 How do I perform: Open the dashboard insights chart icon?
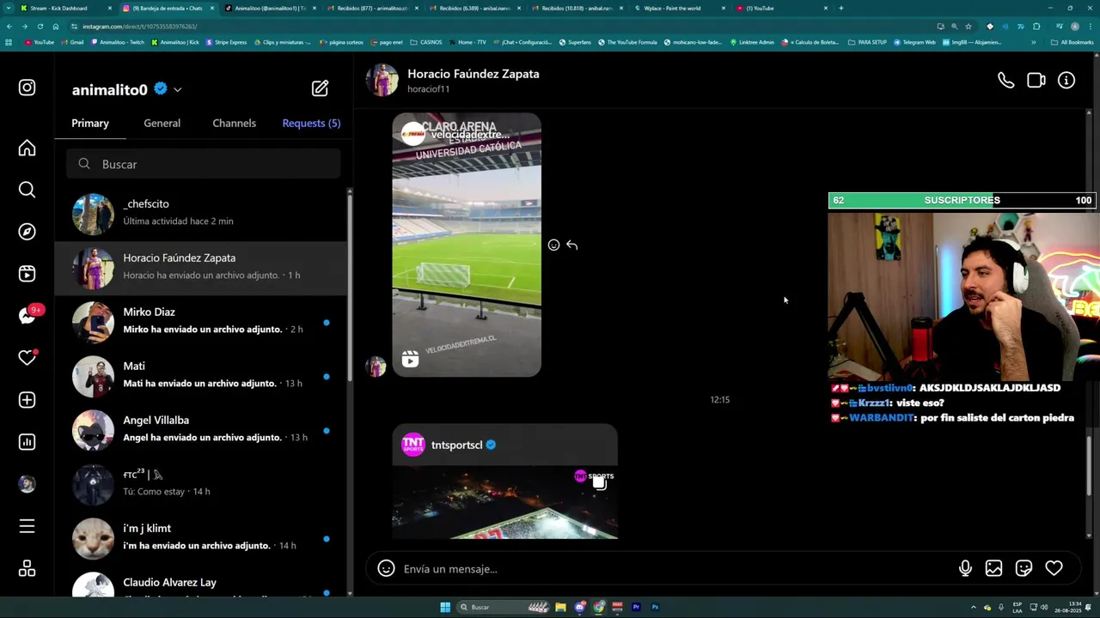[x=27, y=442]
